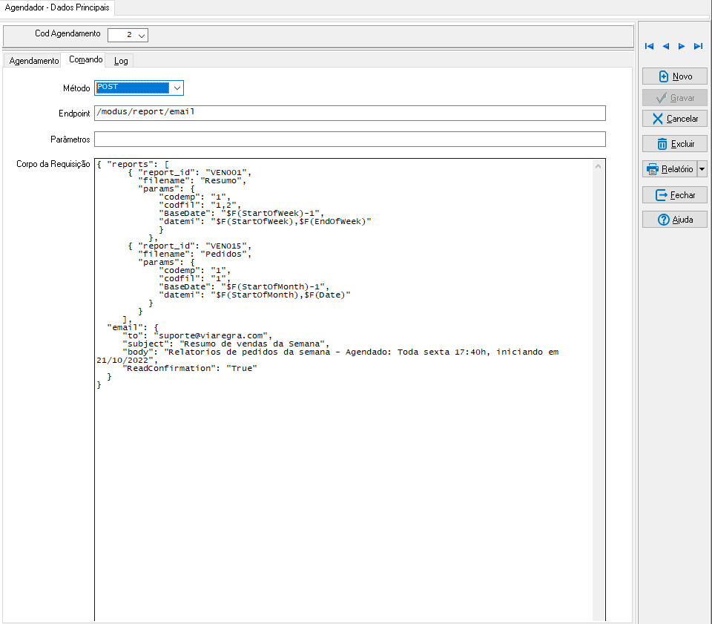This screenshot has width=712, height=624.
Task: Open the Método POST combo box
Action: tap(177, 88)
